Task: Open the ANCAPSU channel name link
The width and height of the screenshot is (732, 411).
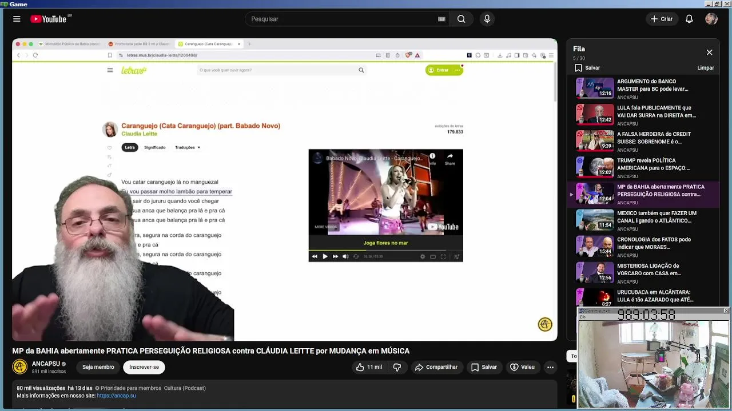Action: click(x=46, y=364)
